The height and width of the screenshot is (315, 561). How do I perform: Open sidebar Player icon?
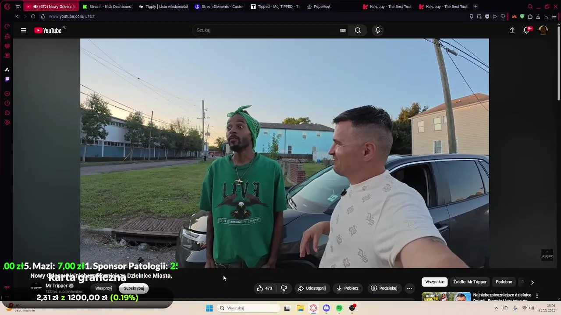coord(7,94)
